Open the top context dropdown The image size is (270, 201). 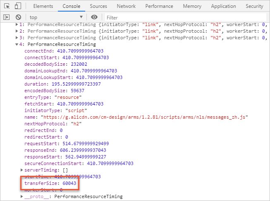coord(56,17)
